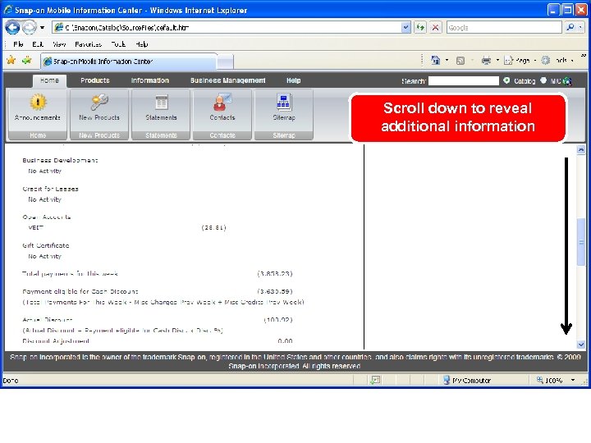This screenshot has width=591, height=443.
Task: Click the Snap-on Mobile Information Center browser tab
Action: pos(129,62)
